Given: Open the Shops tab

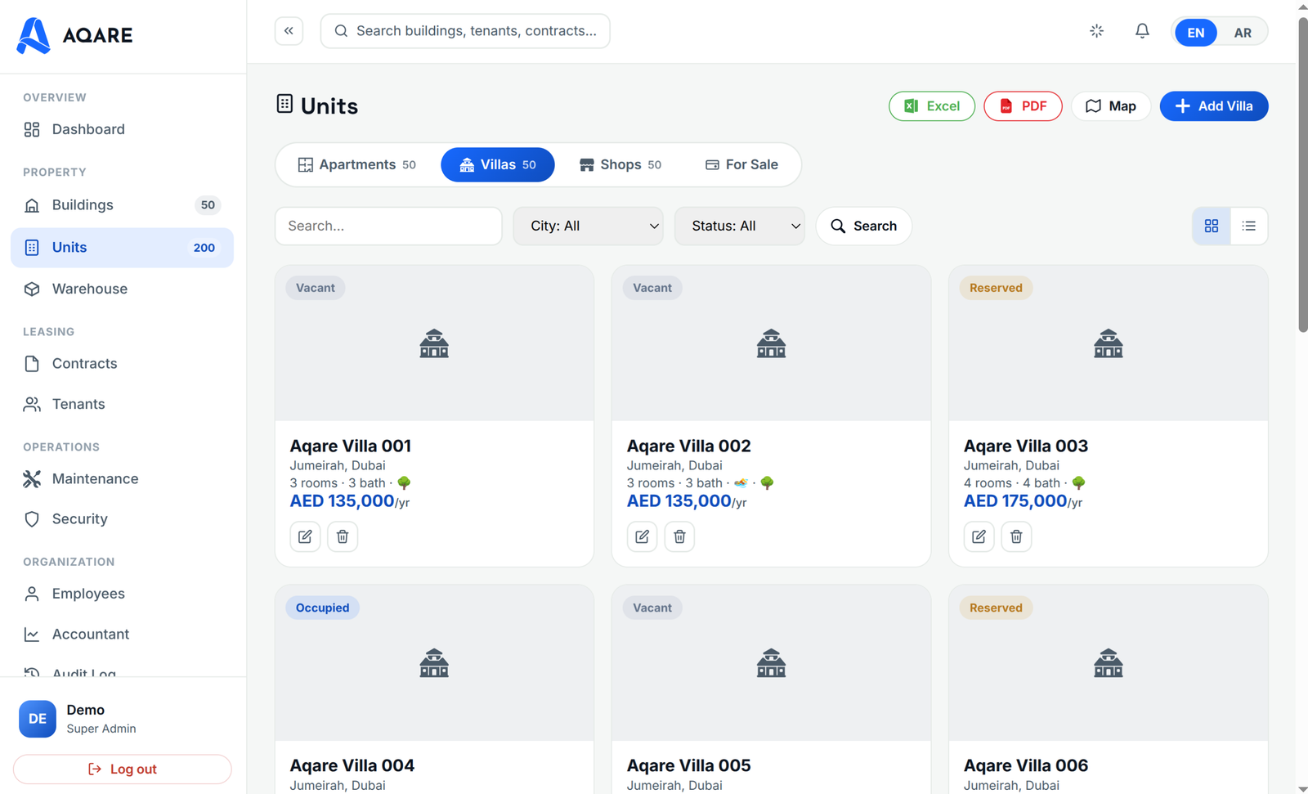Looking at the screenshot, I should 620,164.
